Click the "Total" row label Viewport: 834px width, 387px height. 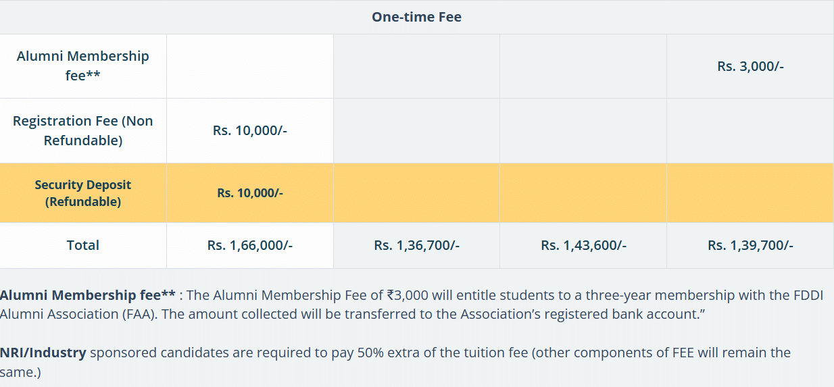83,245
